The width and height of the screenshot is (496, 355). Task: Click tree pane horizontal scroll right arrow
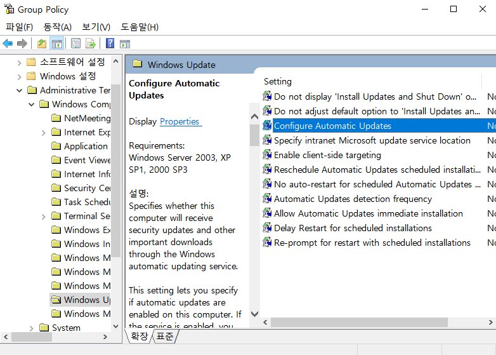105,337
